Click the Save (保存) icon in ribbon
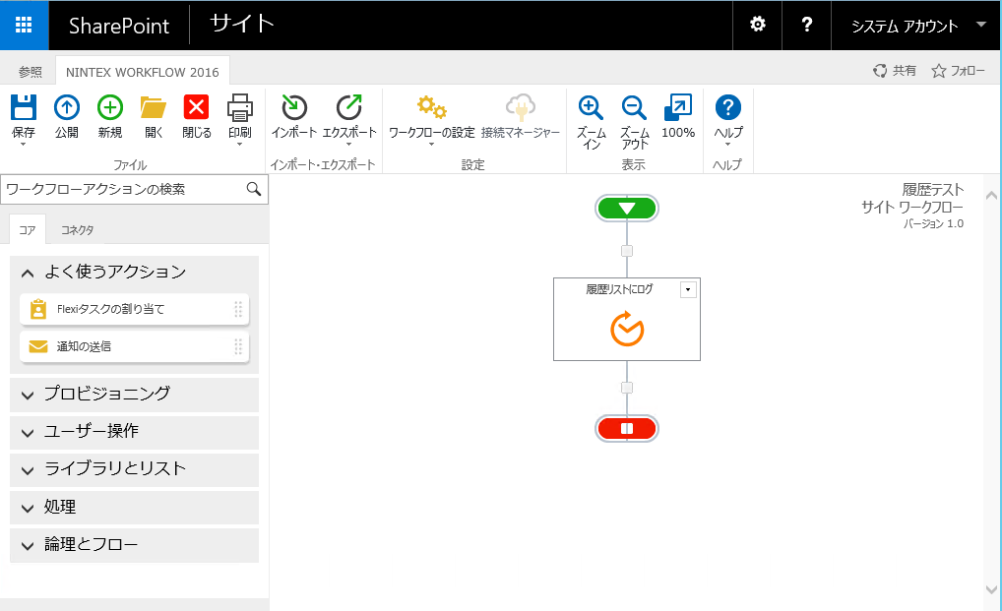Image resolution: width=1002 pixels, height=611 pixels. 24,108
